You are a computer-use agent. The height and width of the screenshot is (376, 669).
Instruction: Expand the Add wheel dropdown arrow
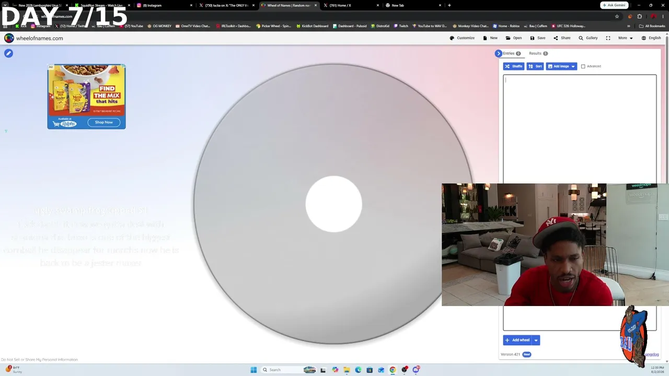tap(536, 340)
